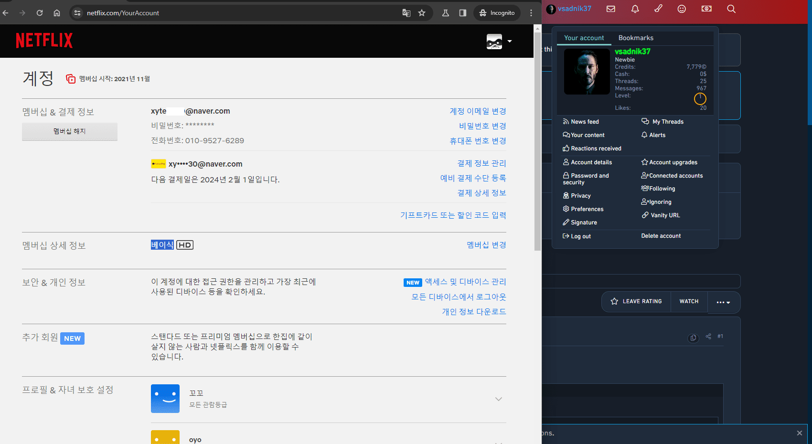The image size is (812, 444).
Task: Click the 휴대폰 번호 변경 link
Action: pos(478,141)
